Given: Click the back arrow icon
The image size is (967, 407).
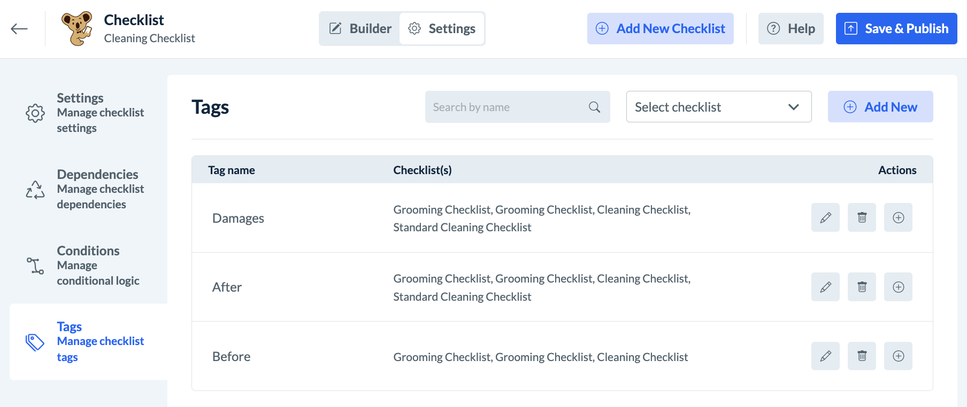Looking at the screenshot, I should [x=19, y=29].
